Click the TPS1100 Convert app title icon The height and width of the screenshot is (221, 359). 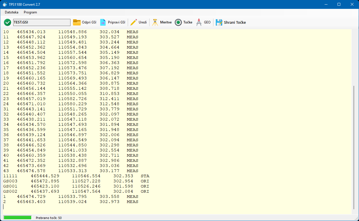[5, 4]
